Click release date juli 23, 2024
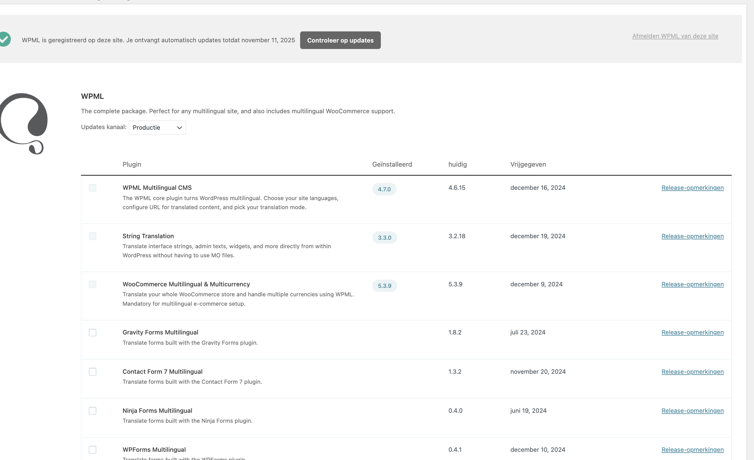The width and height of the screenshot is (754, 460). tap(528, 332)
